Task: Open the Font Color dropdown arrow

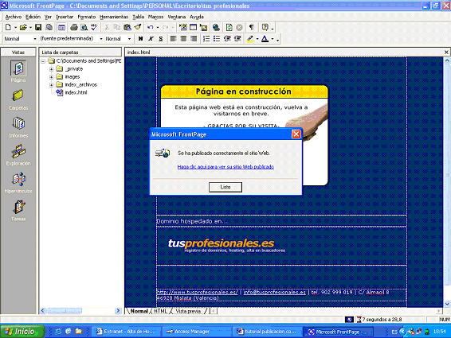Action: pos(272,39)
